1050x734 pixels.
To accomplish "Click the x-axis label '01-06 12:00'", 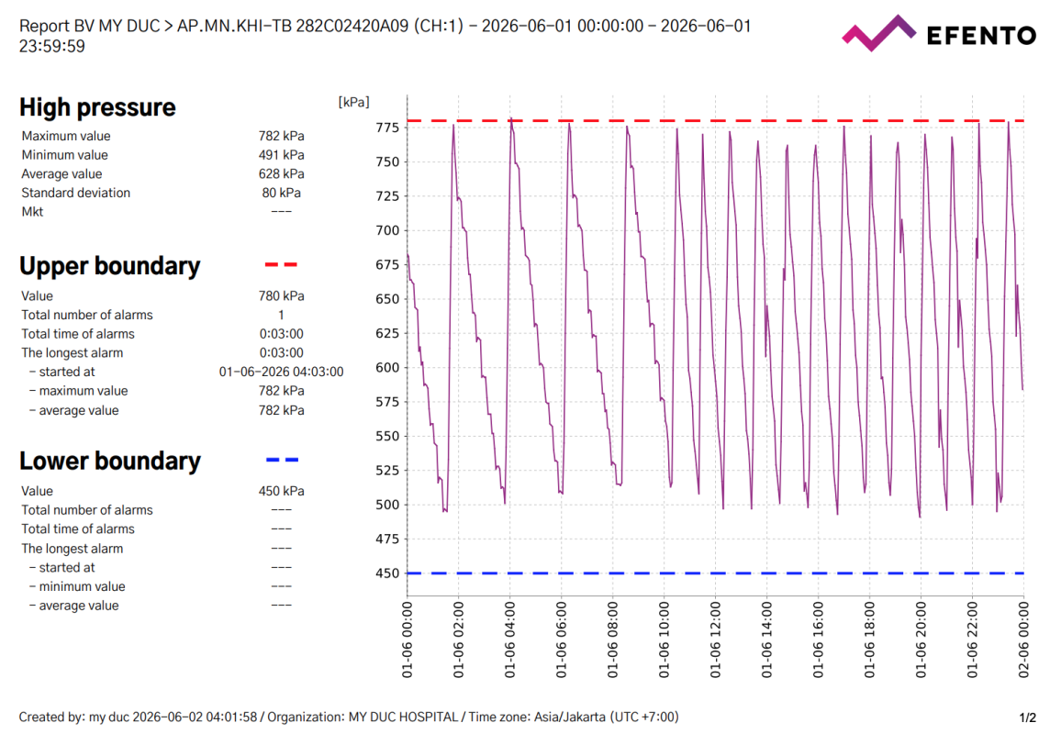I will [715, 639].
